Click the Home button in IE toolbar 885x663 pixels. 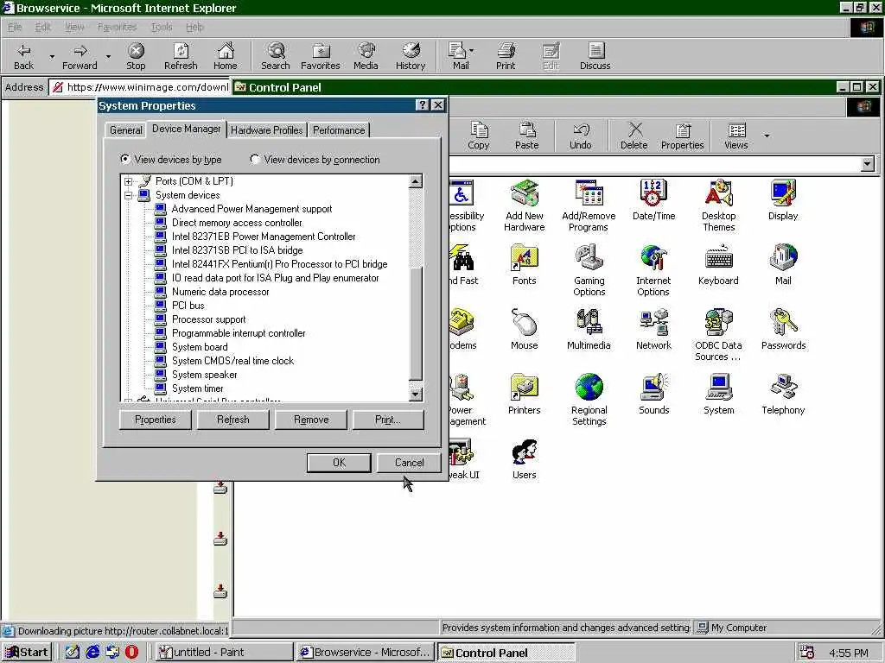[x=226, y=56]
